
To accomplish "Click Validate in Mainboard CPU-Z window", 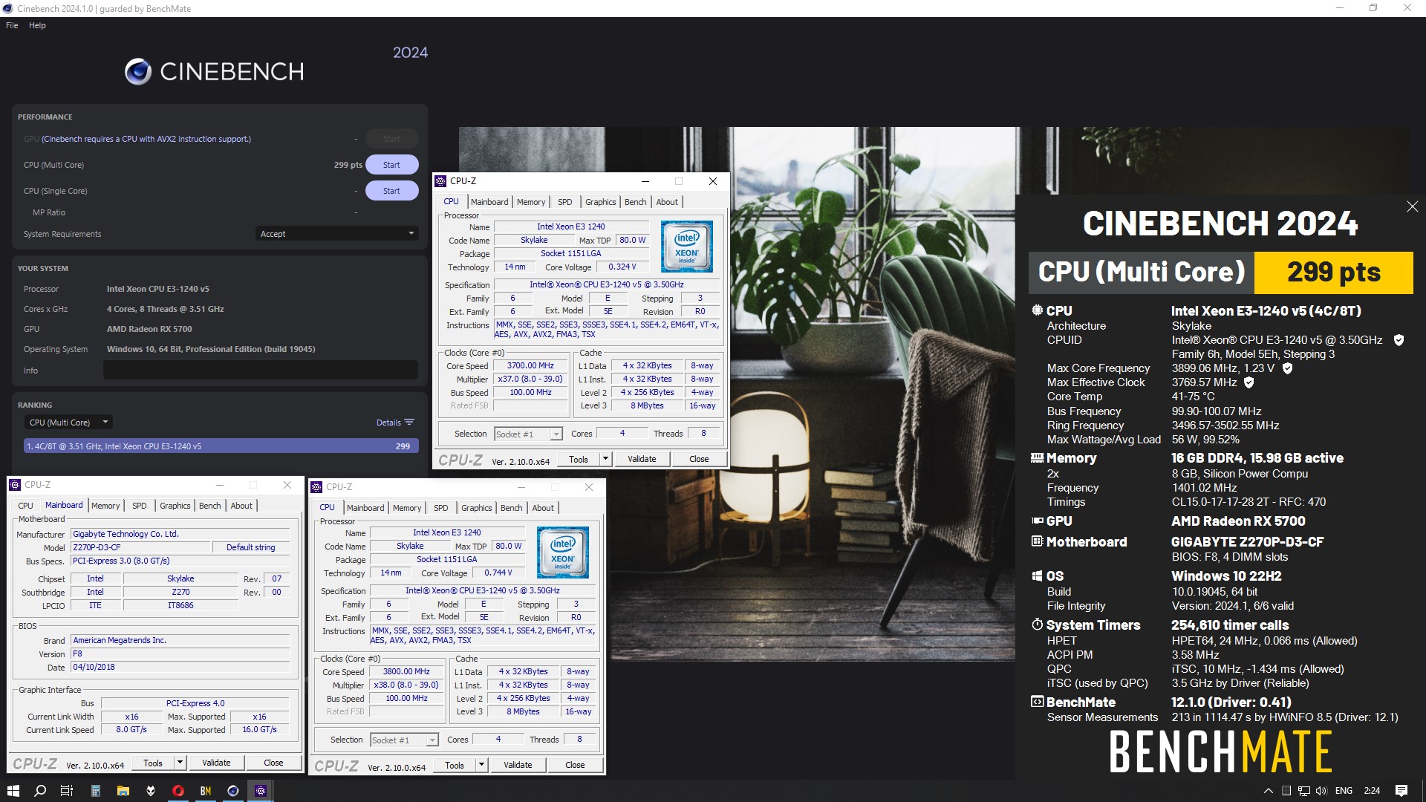I will pyautogui.click(x=216, y=763).
